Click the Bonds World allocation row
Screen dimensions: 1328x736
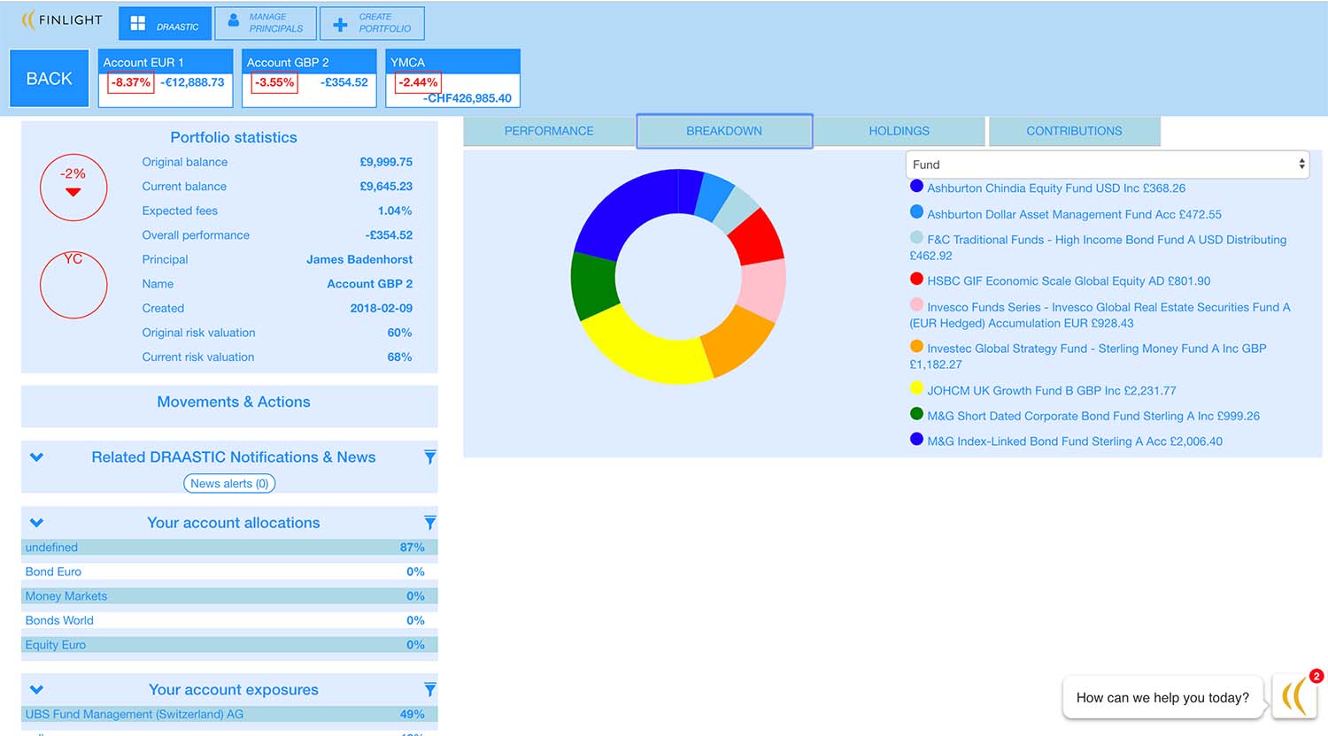(x=229, y=621)
